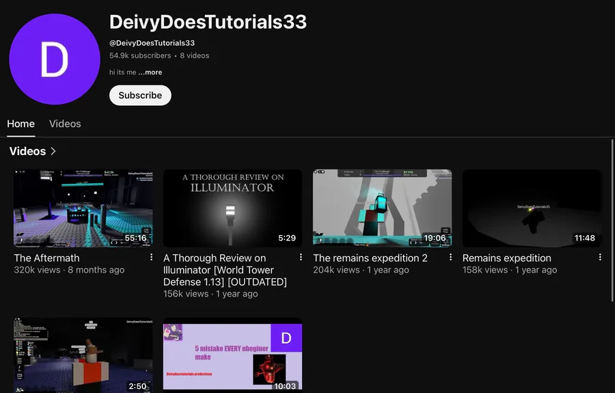The image size is (615, 393).
Task: Open three-dot menu for The remains expedition 2
Action: pos(451,257)
